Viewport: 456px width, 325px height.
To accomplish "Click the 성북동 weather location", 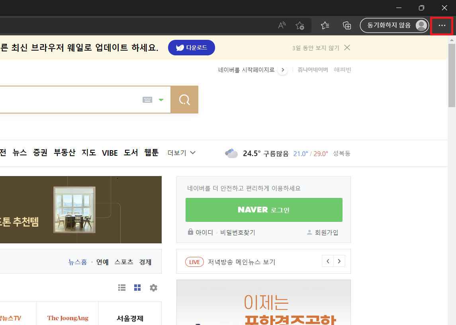I will (x=341, y=153).
